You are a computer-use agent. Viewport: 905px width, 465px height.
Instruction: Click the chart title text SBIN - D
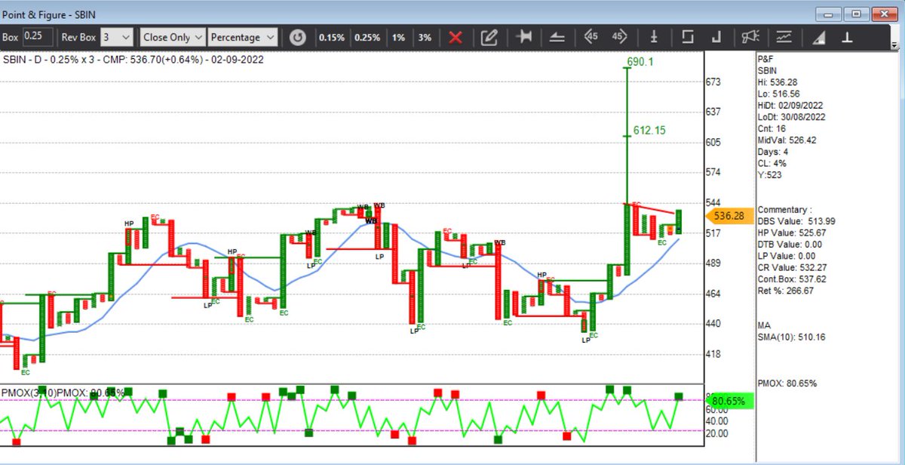pos(23,60)
